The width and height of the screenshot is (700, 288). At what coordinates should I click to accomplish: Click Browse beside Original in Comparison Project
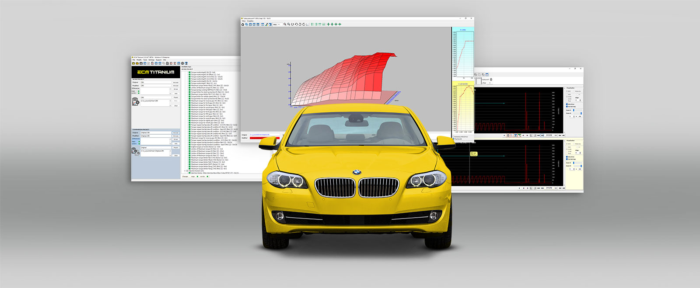[x=176, y=133]
